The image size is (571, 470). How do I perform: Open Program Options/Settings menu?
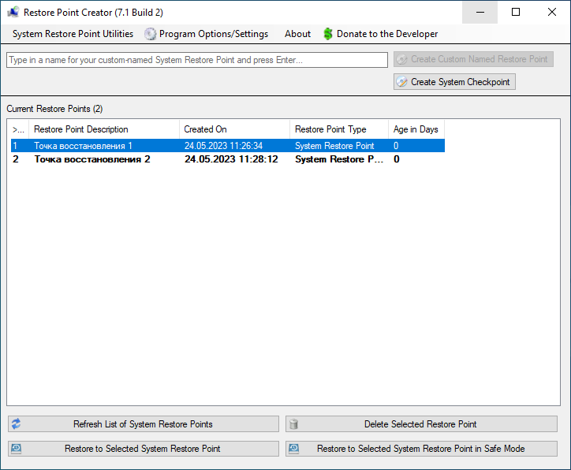(x=207, y=34)
